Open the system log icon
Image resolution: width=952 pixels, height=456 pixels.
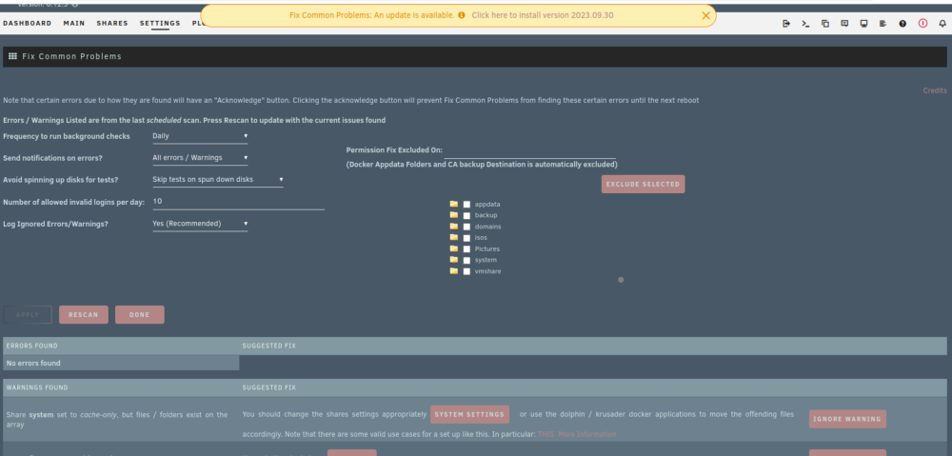click(x=883, y=24)
